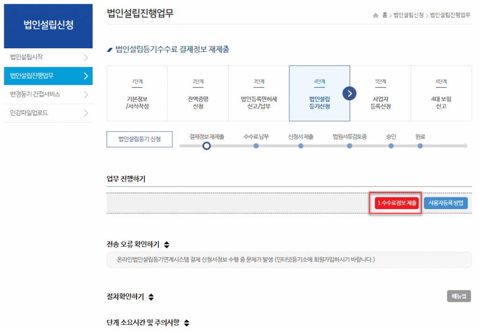Click the 승인 progress marker
Screen dimensions: 479x334
point(391,146)
